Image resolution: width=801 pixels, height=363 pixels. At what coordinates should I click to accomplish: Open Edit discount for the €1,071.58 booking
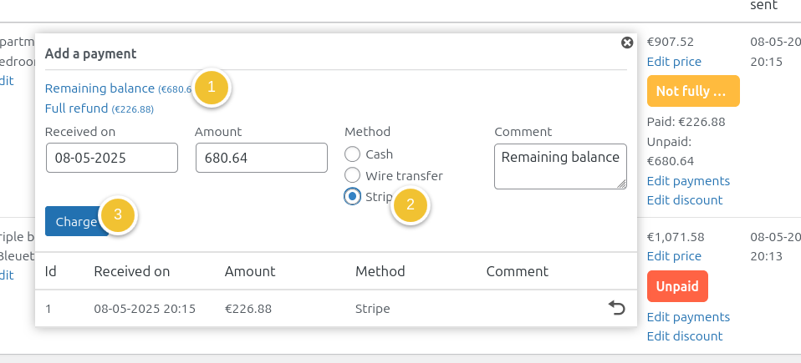coord(685,336)
